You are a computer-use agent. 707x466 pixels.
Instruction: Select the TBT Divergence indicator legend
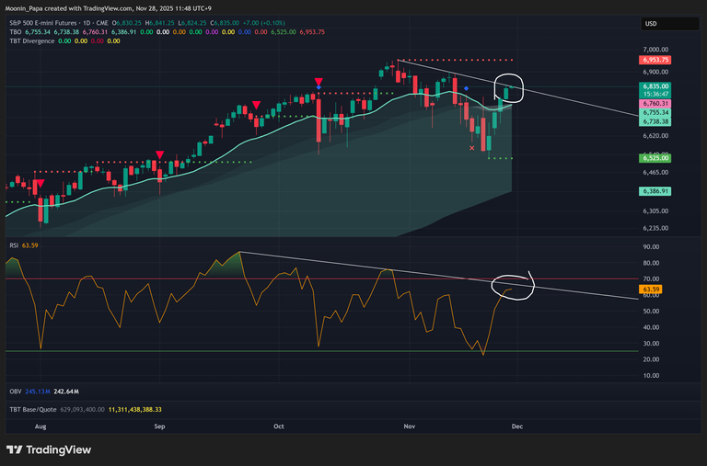(x=30, y=41)
